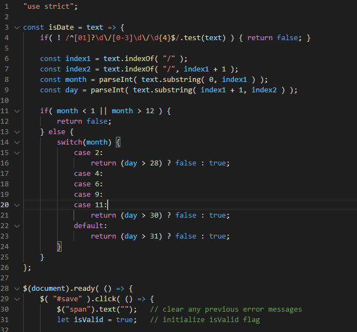This screenshot has width=357, height=332.
Task: Click the word false on line 23
Action: [186, 236]
